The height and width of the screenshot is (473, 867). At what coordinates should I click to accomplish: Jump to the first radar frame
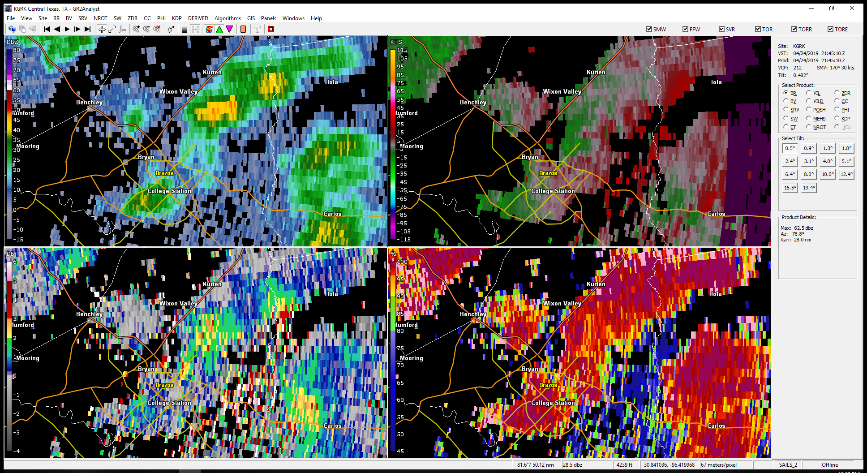click(47, 29)
